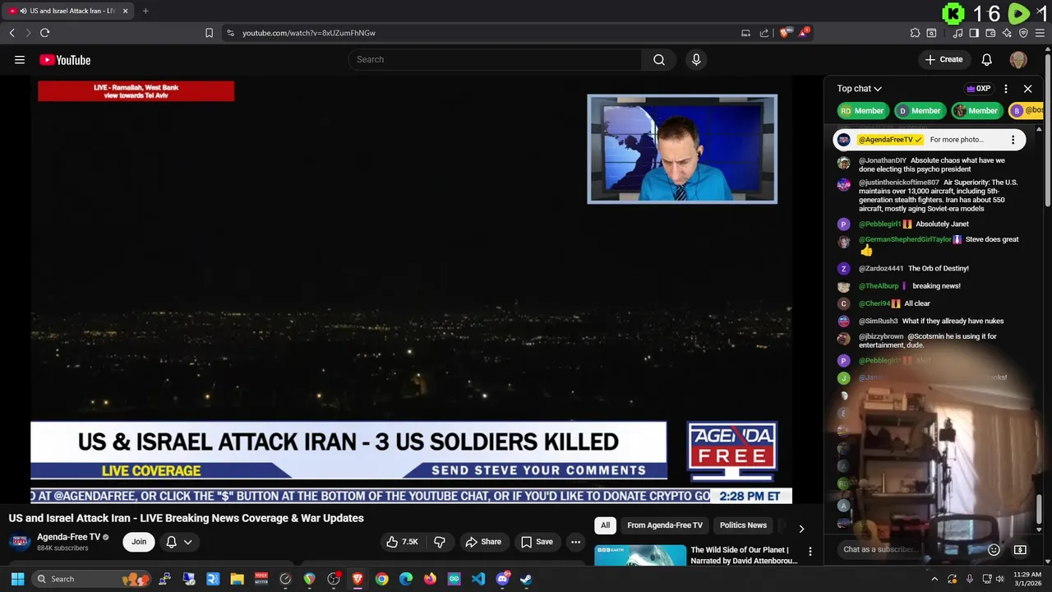Open Brave Rewards triangle icon
Image resolution: width=1052 pixels, height=592 pixels.
pyautogui.click(x=805, y=33)
